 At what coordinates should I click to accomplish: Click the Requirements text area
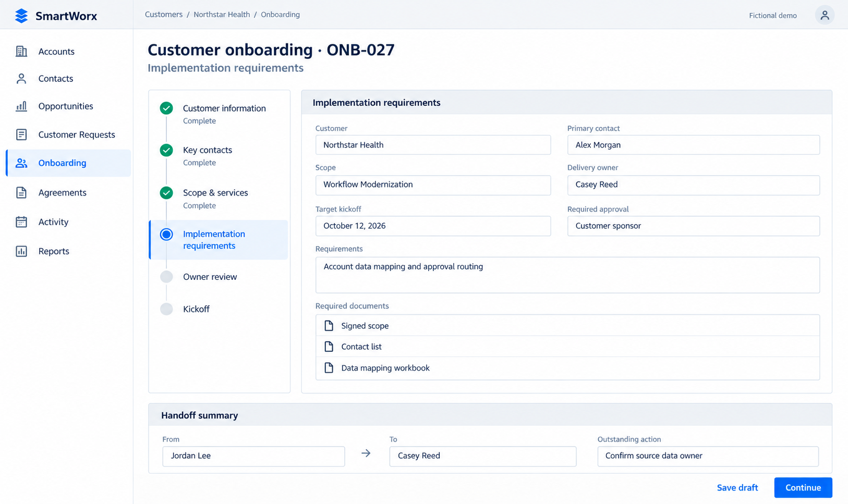pyautogui.click(x=567, y=275)
